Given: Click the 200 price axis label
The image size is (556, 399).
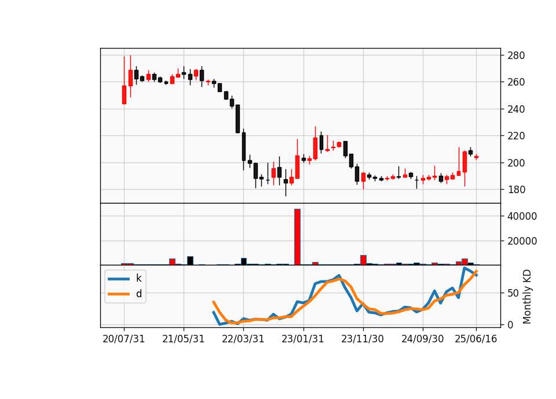Looking at the screenshot, I should point(516,163).
